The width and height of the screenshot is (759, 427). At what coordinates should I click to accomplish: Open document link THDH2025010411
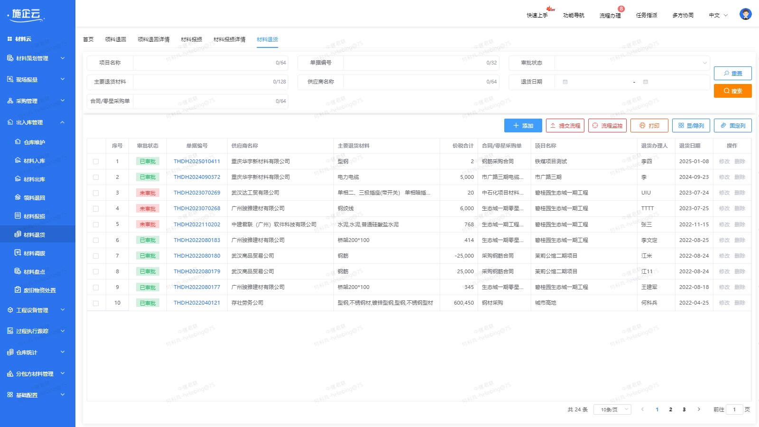(x=197, y=161)
